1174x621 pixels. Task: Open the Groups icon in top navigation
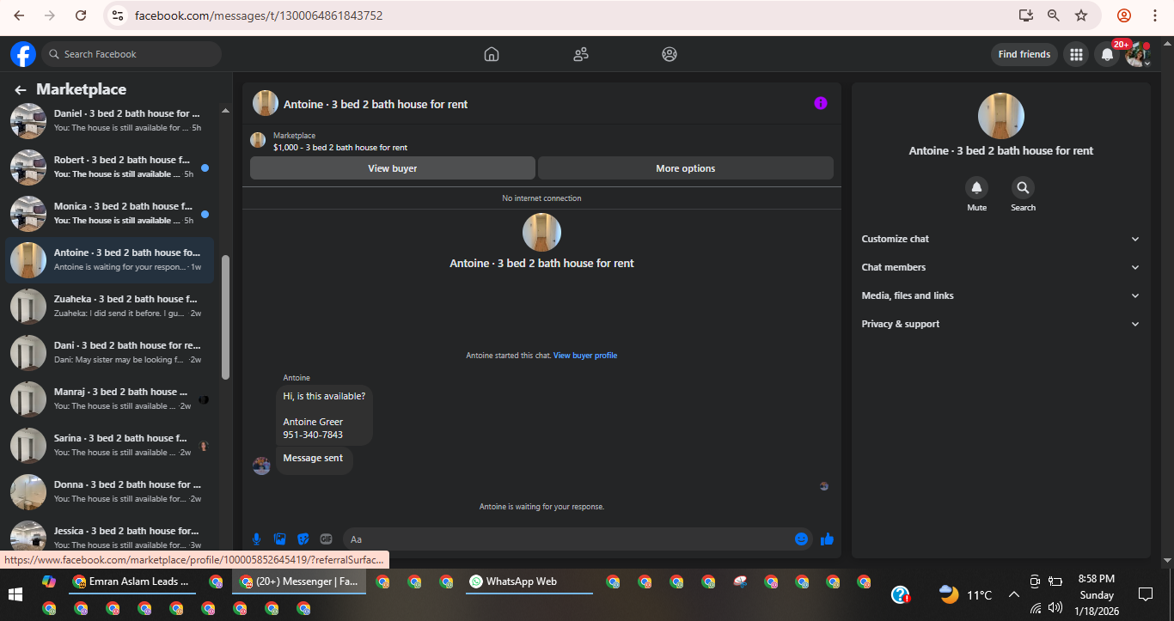click(x=670, y=54)
